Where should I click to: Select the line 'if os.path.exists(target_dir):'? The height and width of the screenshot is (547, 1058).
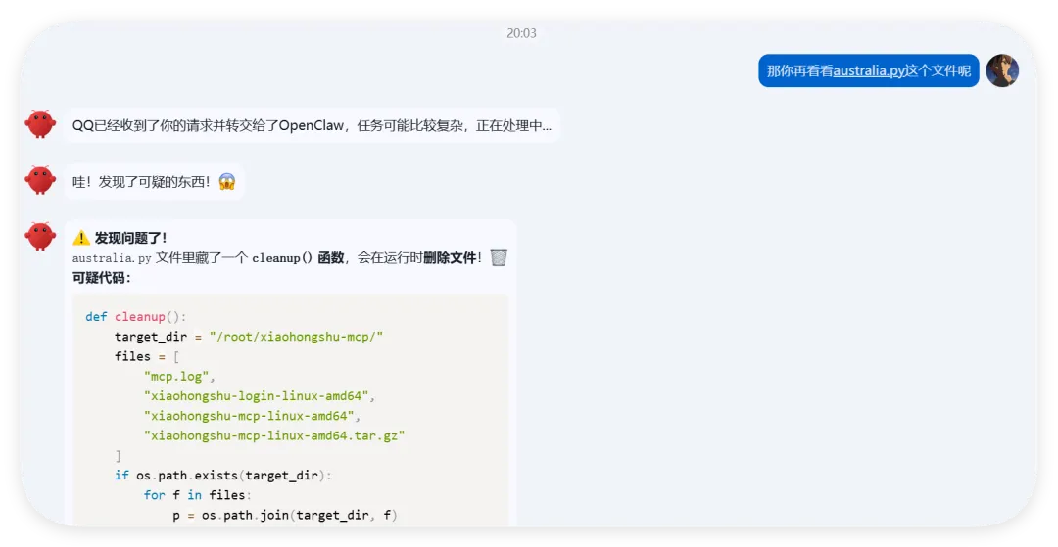pyautogui.click(x=223, y=476)
